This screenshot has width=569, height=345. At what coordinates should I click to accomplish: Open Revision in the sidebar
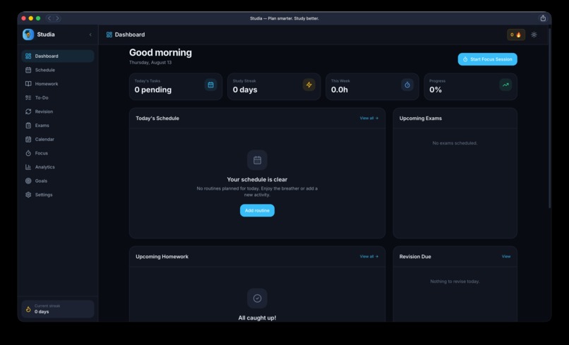click(x=58, y=111)
